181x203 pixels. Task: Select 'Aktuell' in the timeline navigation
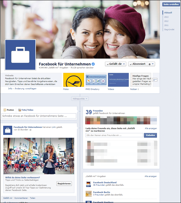pos(168,13)
